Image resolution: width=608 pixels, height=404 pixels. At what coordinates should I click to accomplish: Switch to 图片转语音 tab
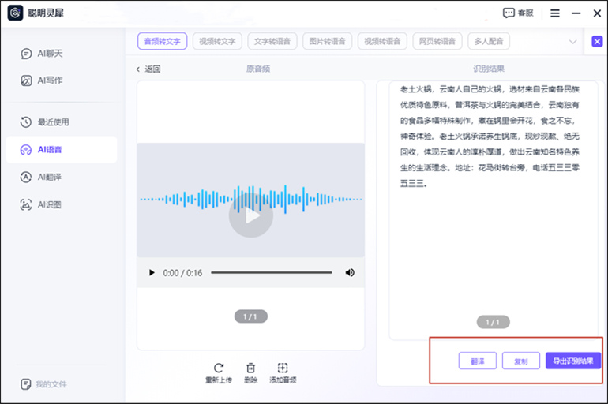pyautogui.click(x=327, y=41)
